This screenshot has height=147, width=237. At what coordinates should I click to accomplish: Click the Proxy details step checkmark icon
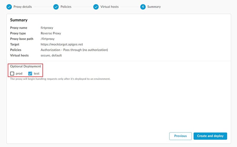coord(9,7)
